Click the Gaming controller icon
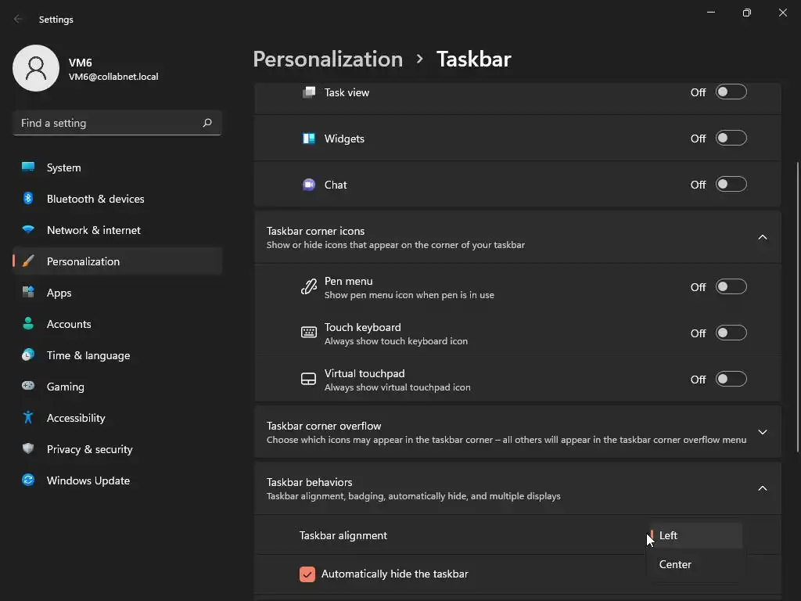The image size is (801, 601). point(28,387)
